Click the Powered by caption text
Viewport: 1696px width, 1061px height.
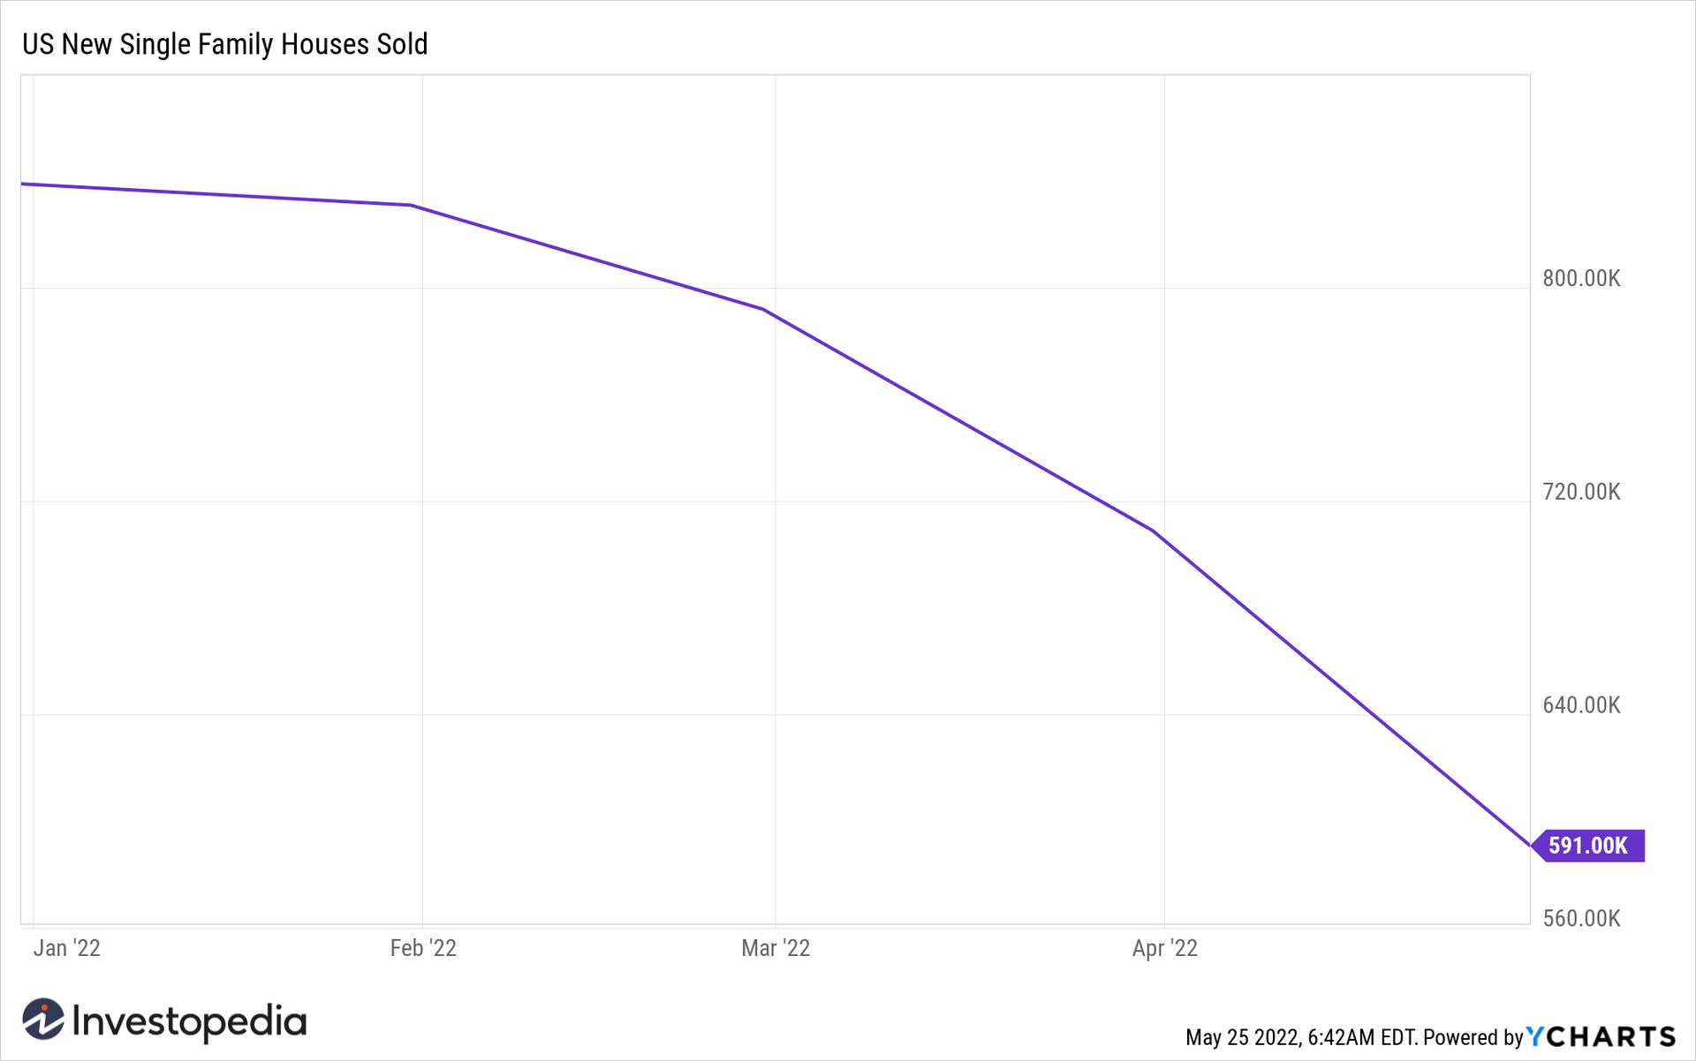coord(1473,1037)
